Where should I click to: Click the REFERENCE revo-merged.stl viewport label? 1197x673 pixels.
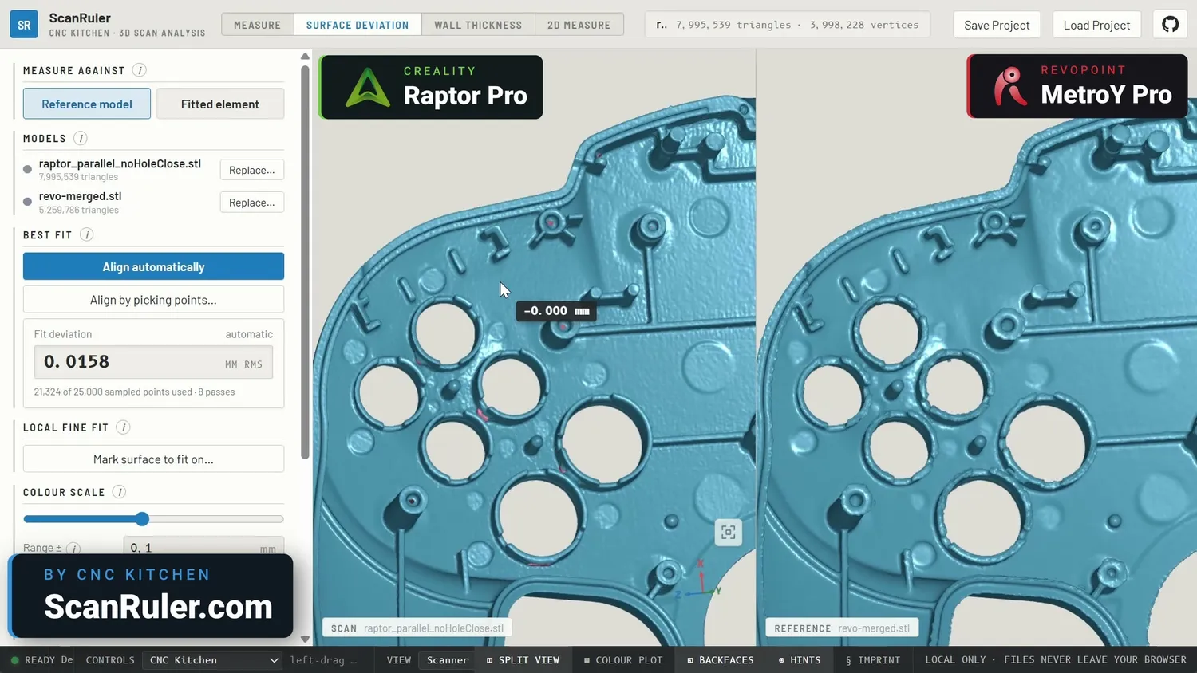pyautogui.click(x=842, y=628)
